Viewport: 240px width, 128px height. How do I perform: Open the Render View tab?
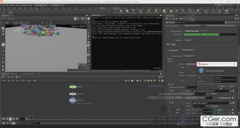tap(14, 74)
